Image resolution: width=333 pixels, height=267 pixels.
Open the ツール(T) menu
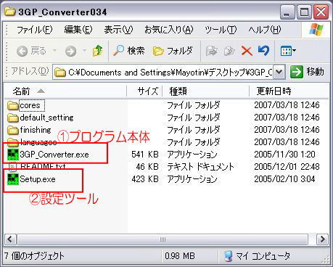pyautogui.click(x=221, y=30)
